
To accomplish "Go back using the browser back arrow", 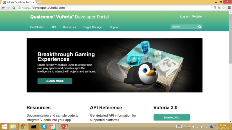I will pyautogui.click(x=3, y=8).
